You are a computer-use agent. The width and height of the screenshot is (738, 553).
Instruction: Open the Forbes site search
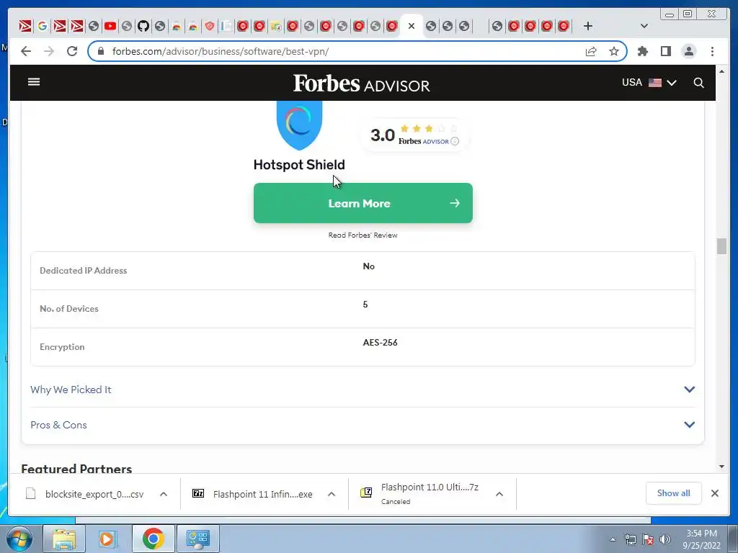tap(698, 83)
